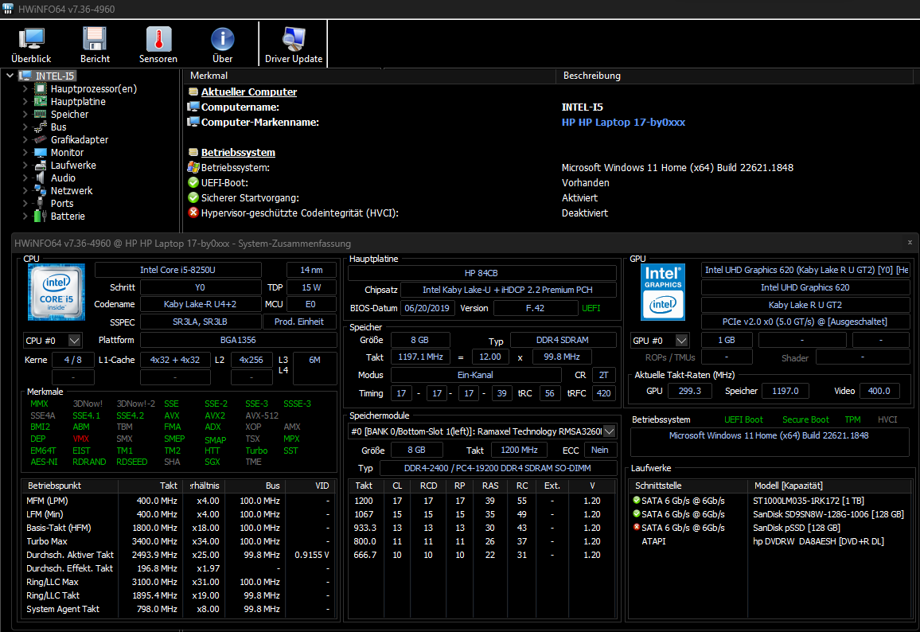This screenshot has height=632, width=920.
Task: Select the Hauptprozessor(en) tree node
Action: (93, 88)
